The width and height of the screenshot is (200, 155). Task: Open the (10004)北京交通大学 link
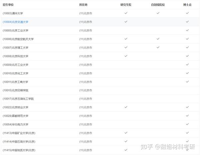pyautogui.click(x=15, y=22)
